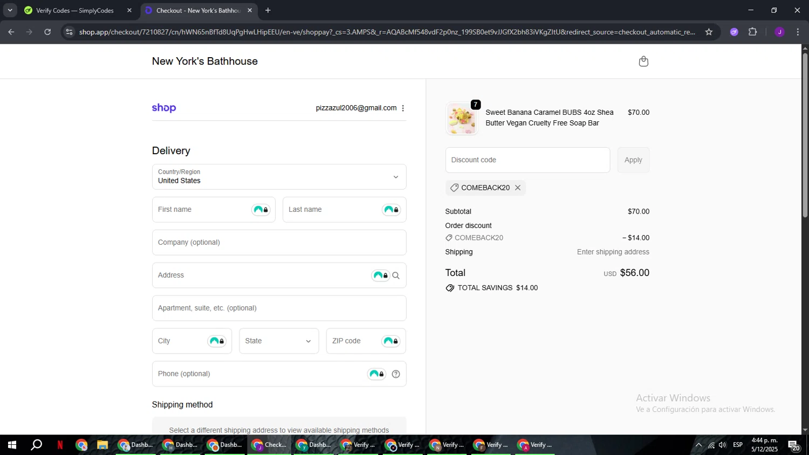Screen dimensions: 809x455
Task: Click the First name field
Action: coord(214,210)
